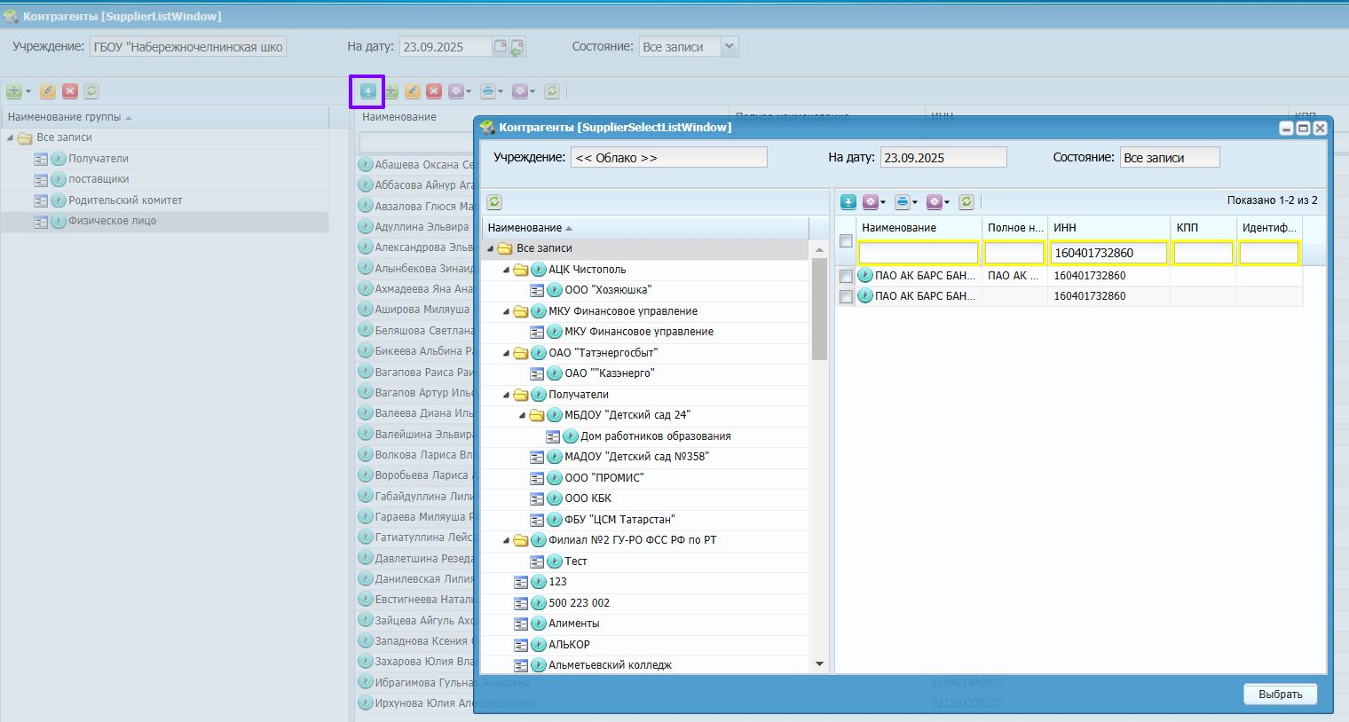Screen dimensions: 1349x722
Task: Click the refresh icon in dialog's left tree panel
Action: [x=494, y=202]
